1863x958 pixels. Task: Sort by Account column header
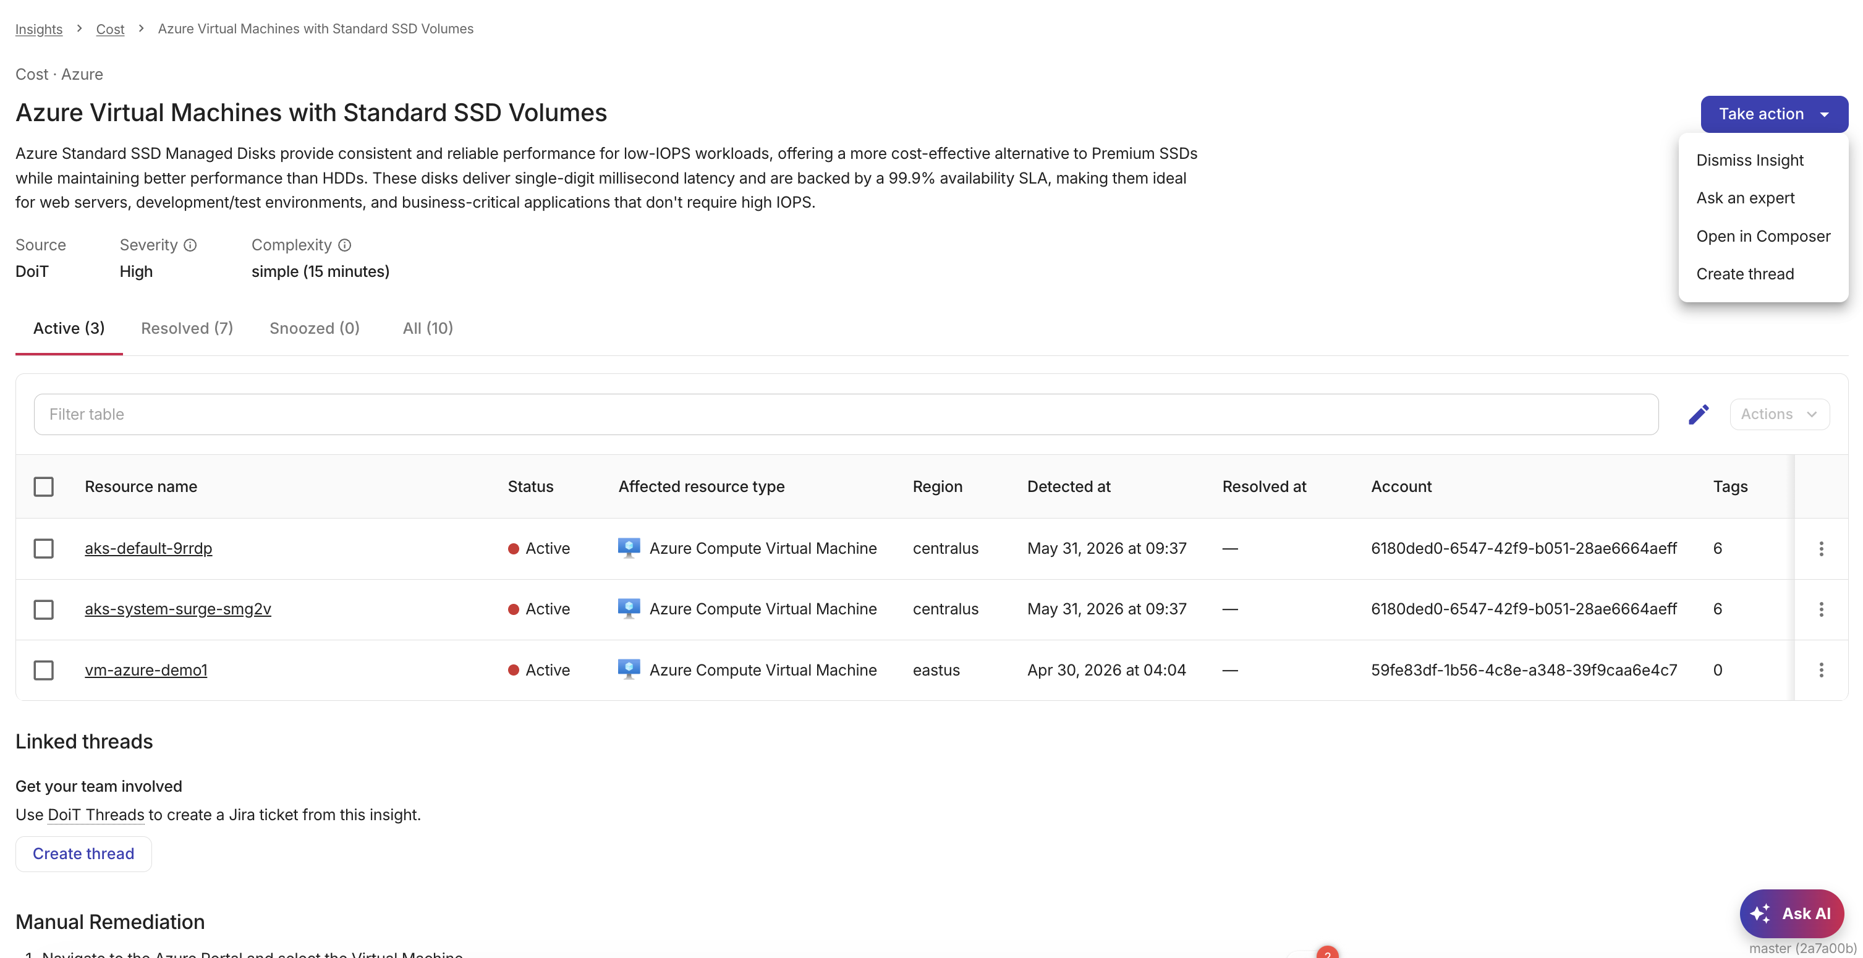click(1401, 486)
